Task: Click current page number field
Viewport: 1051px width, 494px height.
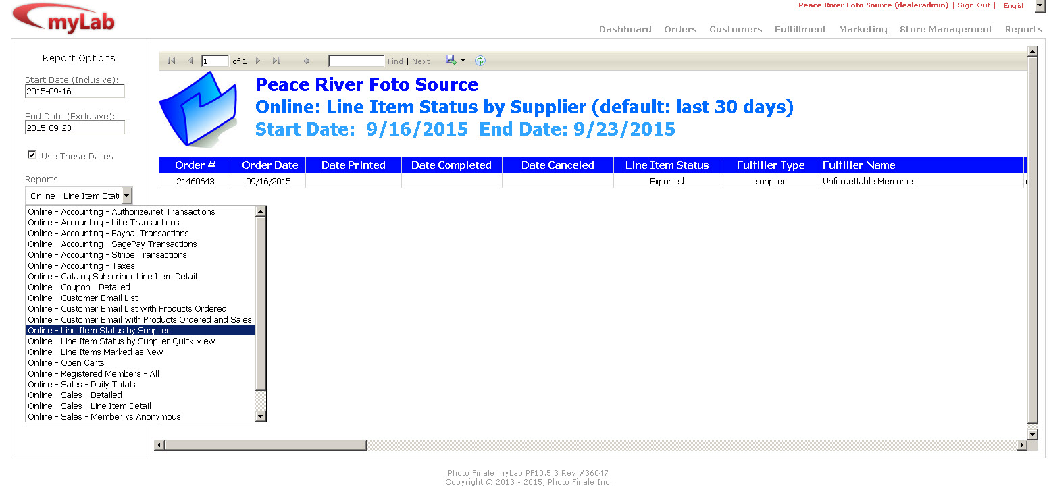Action: [215, 61]
